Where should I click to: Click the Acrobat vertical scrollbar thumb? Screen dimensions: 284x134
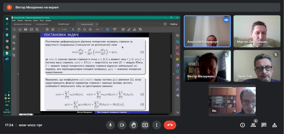click(171, 56)
